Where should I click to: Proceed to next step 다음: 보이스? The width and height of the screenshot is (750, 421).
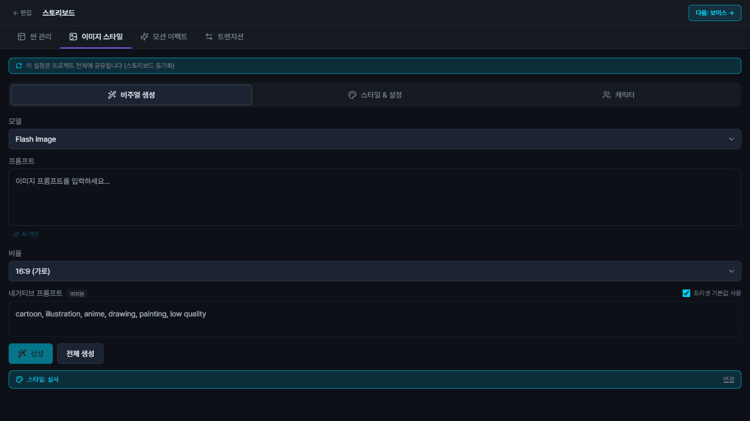tap(714, 13)
